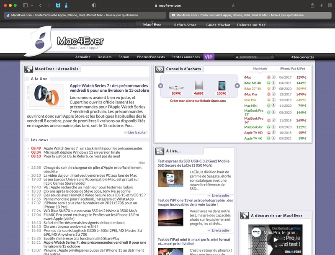The width and height of the screenshot is (335, 255).
Task: Select the Macintosh buying guide tab
Action: pos(260,69)
